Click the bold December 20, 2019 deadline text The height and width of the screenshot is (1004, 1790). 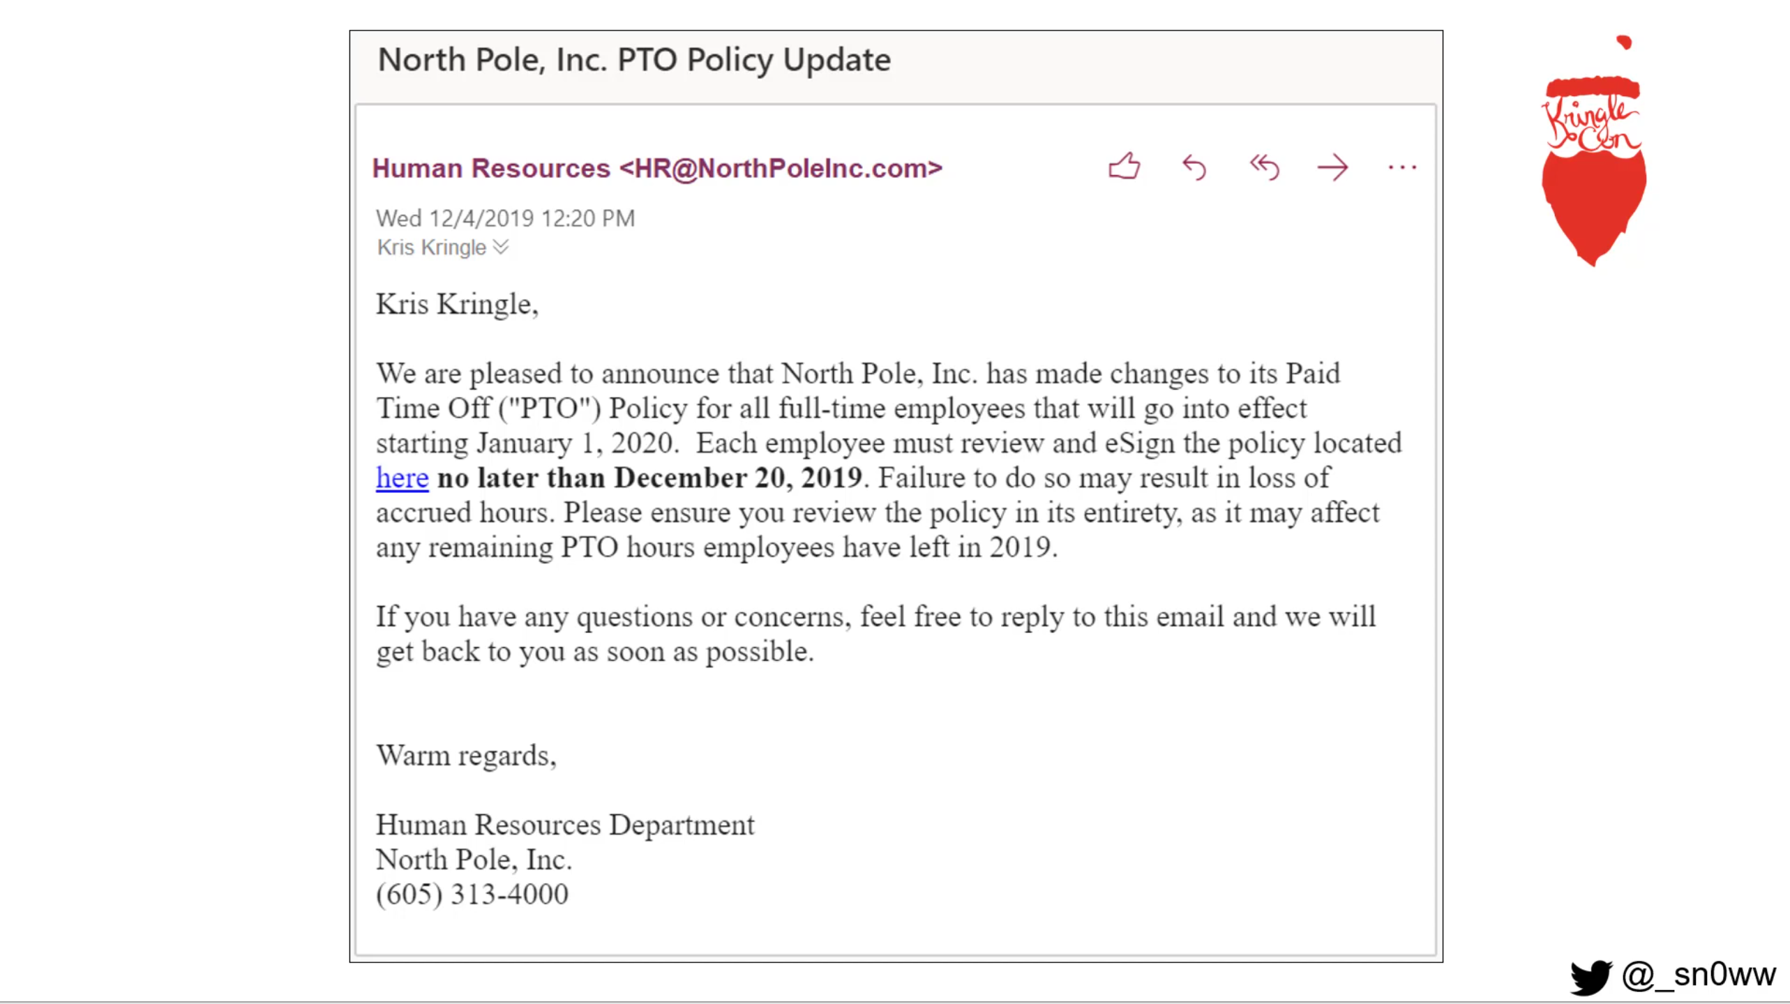point(738,478)
